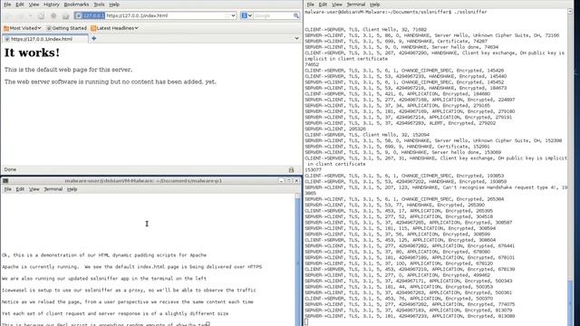580x326 pixels.
Task: Open Edit menu in malware-p1 terminal
Action: point(20,189)
